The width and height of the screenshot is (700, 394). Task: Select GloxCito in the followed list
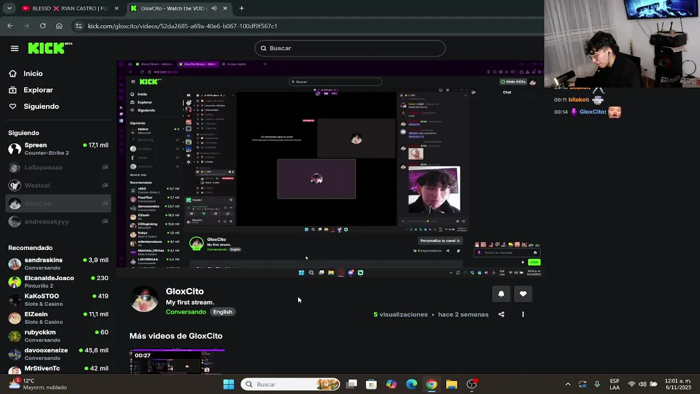coord(59,203)
